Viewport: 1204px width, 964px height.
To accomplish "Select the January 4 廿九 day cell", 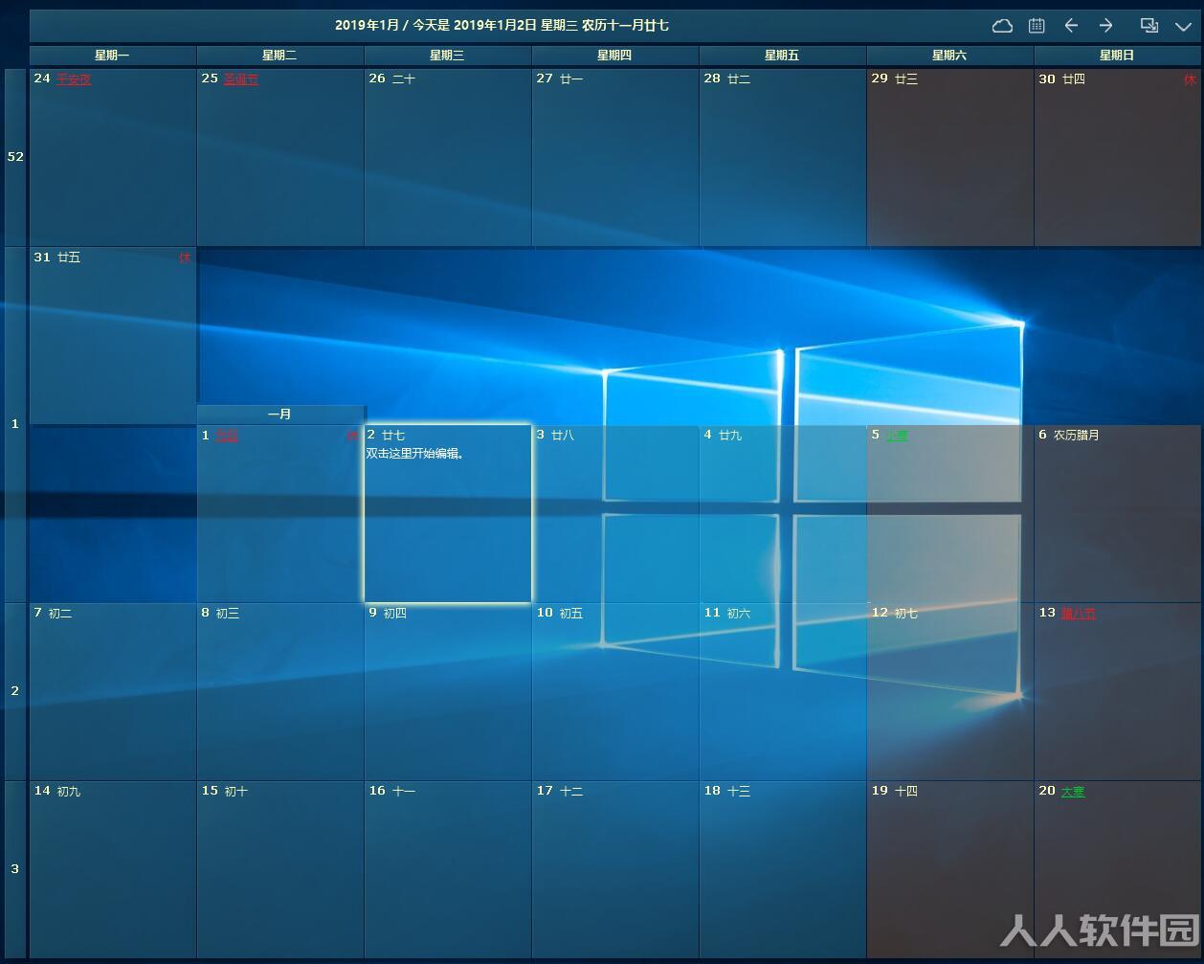I will [783, 513].
